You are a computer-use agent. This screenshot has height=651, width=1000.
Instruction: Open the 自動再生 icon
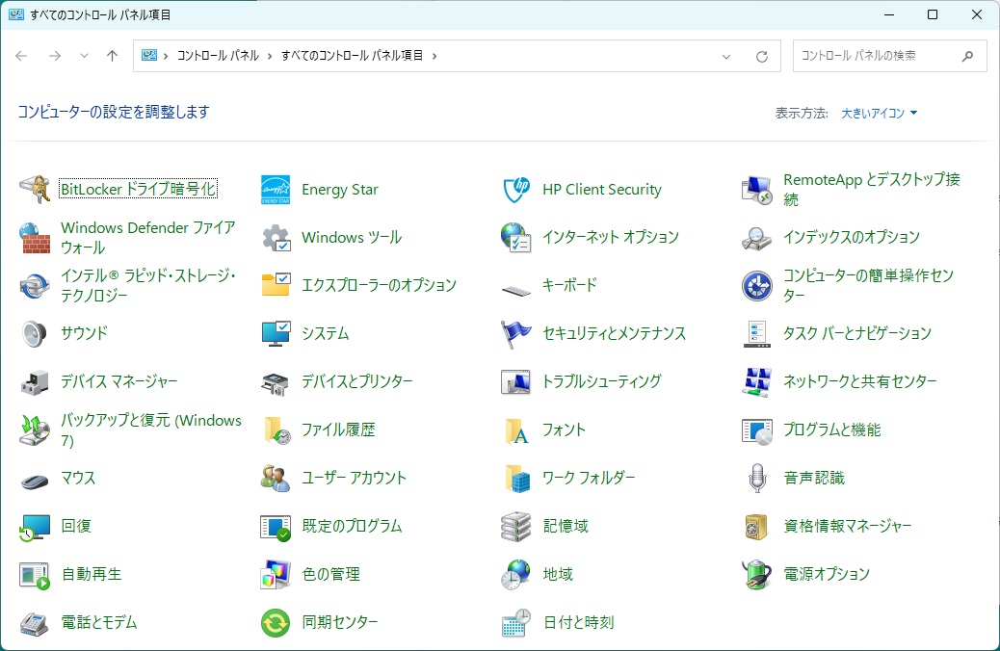35,574
